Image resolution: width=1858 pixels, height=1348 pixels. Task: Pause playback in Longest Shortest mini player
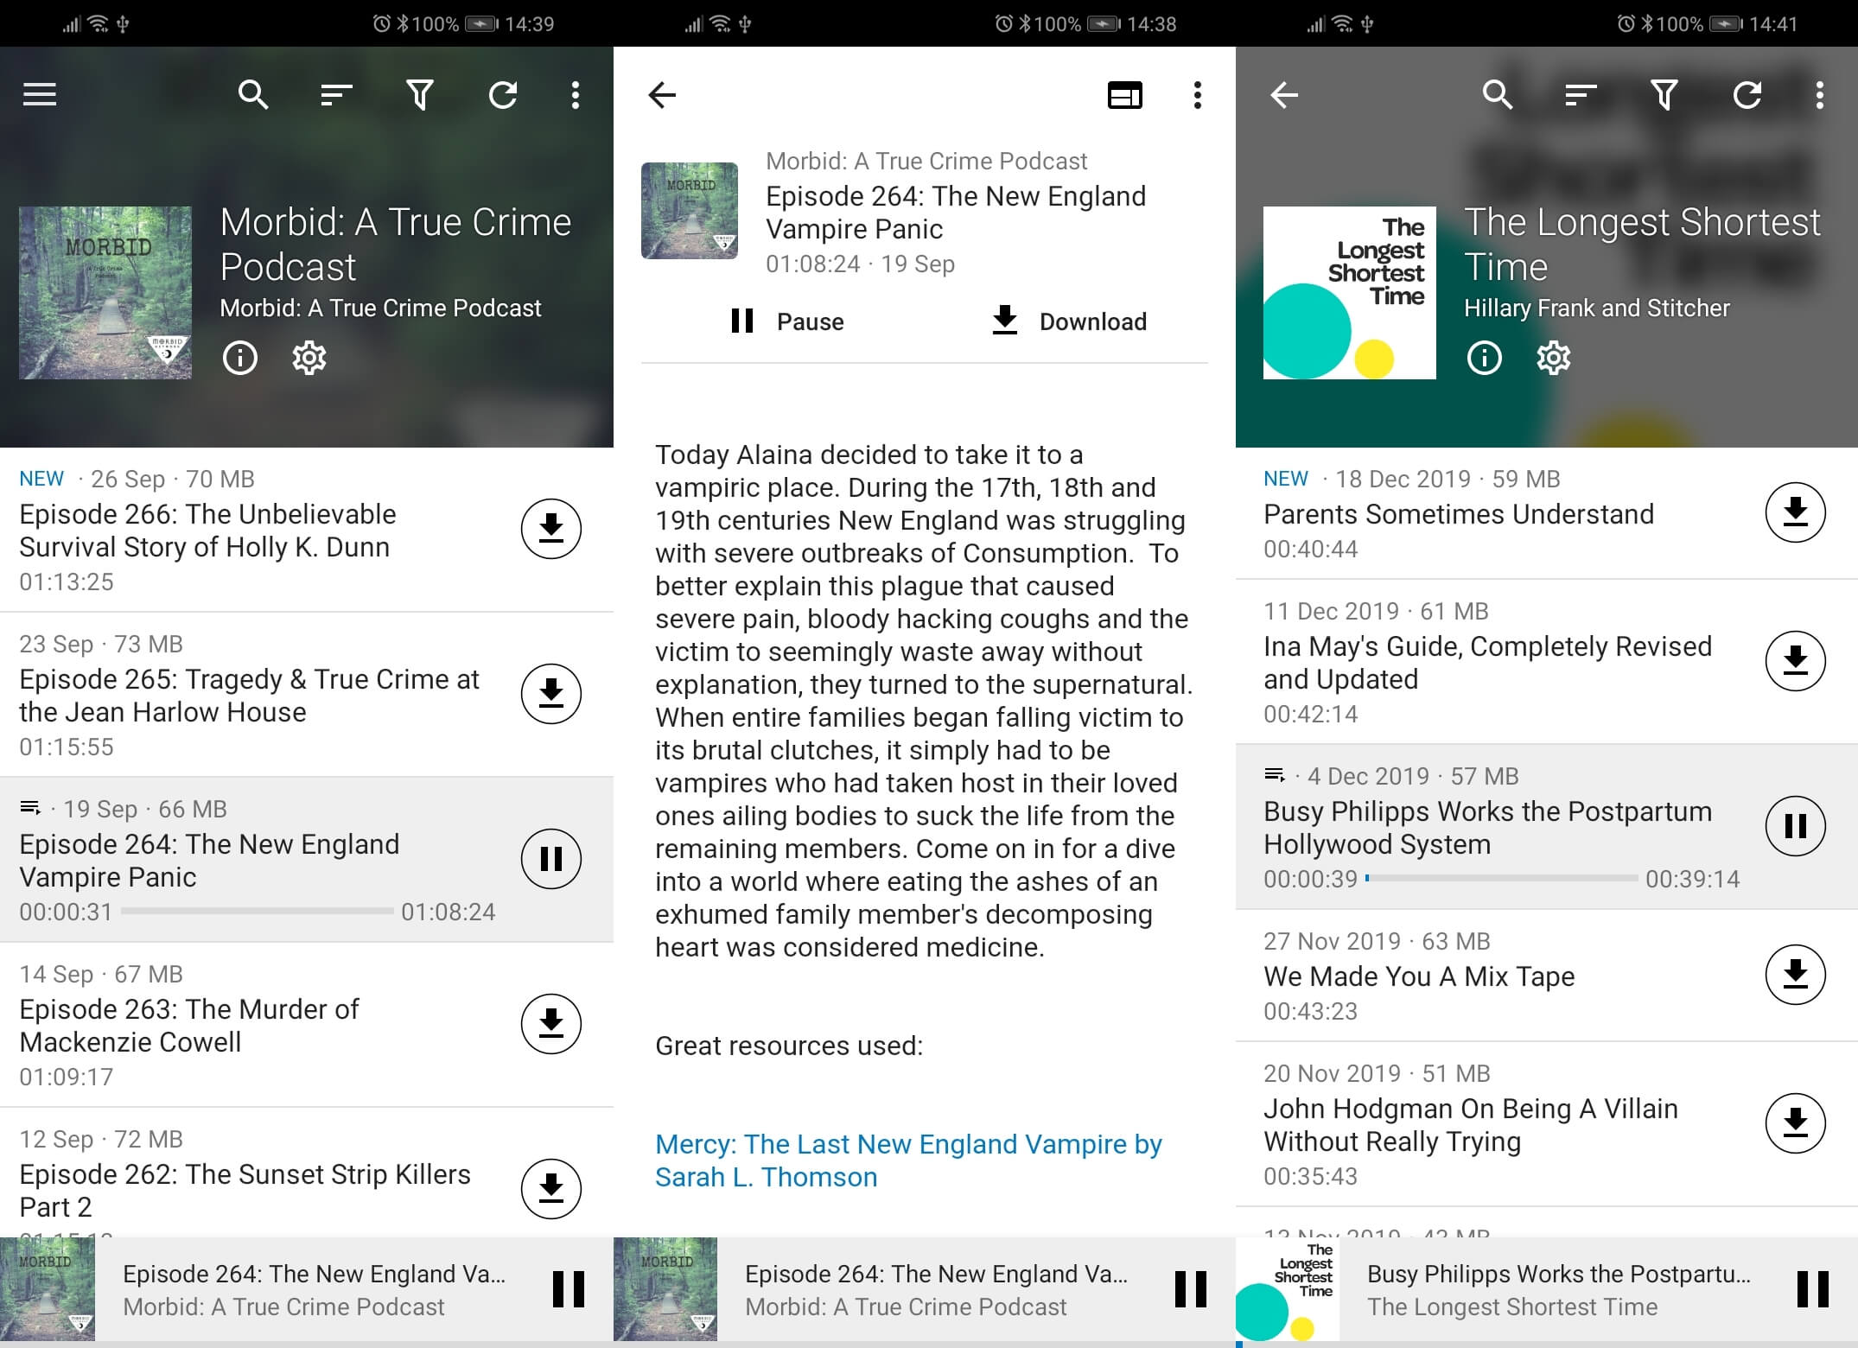click(x=1813, y=1289)
